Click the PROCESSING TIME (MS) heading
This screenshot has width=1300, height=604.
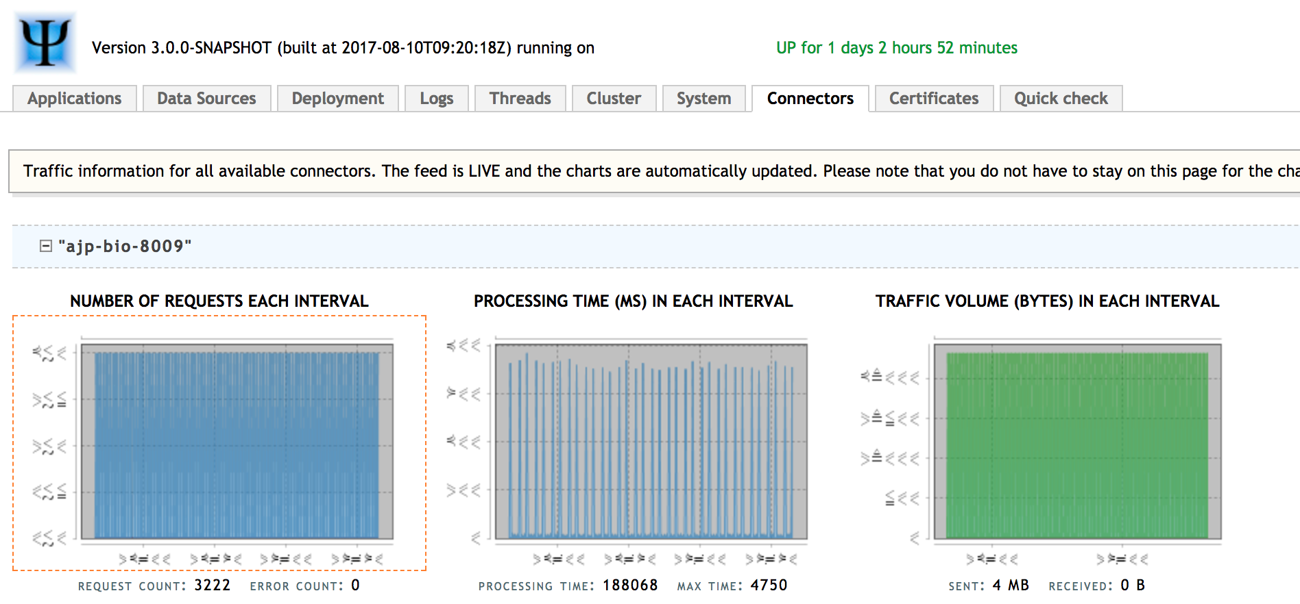coord(633,301)
